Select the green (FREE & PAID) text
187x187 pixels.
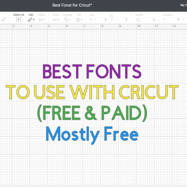(92, 113)
